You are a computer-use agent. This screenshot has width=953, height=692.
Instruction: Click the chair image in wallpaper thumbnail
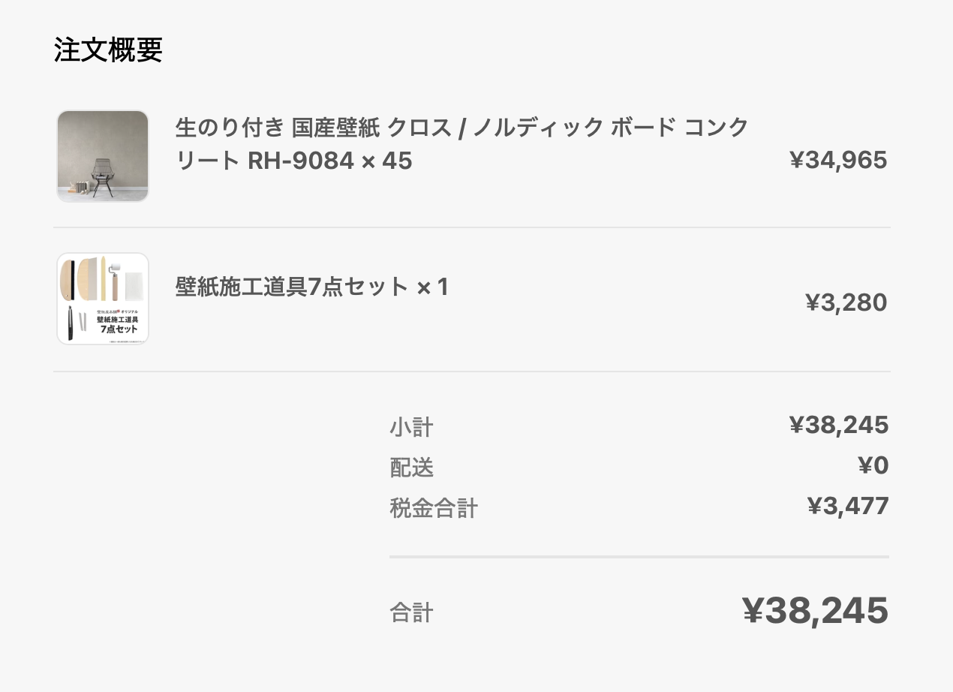(x=103, y=177)
